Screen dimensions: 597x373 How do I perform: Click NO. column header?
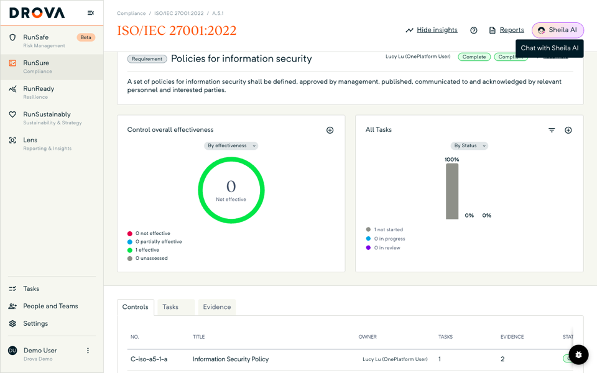pos(135,337)
